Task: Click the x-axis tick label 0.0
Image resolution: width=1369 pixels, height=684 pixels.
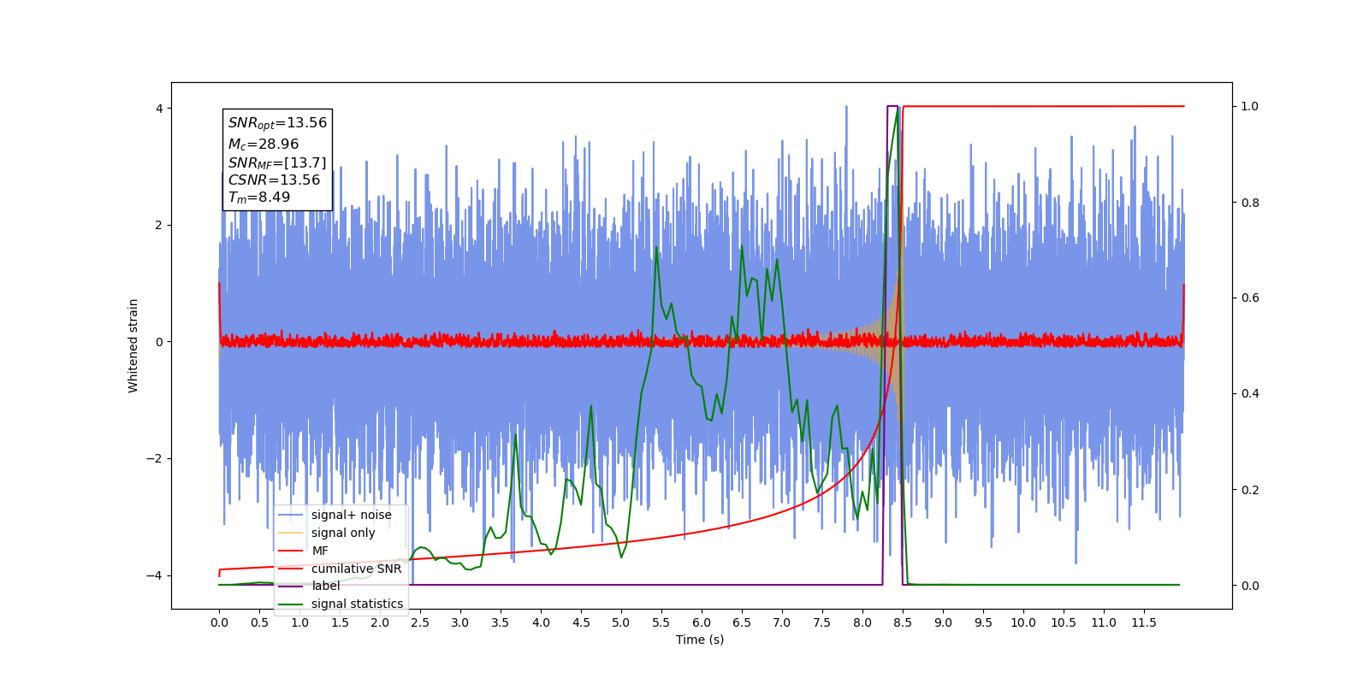Action: point(219,622)
